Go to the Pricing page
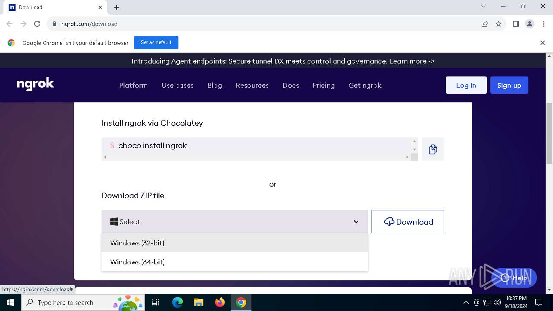The height and width of the screenshot is (311, 553). click(324, 85)
